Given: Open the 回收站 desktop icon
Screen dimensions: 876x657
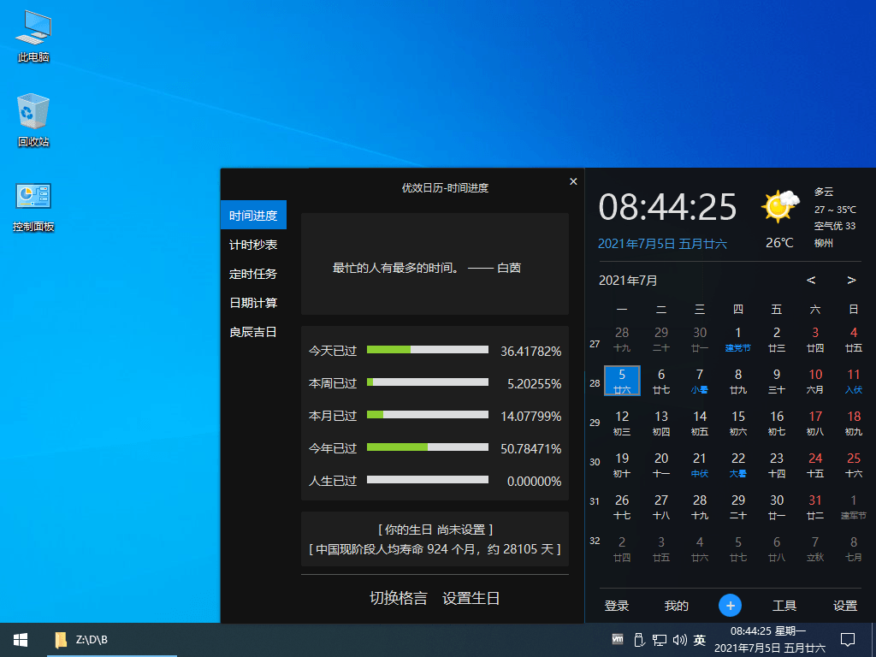Looking at the screenshot, I should [x=32, y=120].
